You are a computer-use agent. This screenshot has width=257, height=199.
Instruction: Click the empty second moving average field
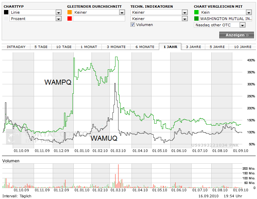click(x=99, y=19)
